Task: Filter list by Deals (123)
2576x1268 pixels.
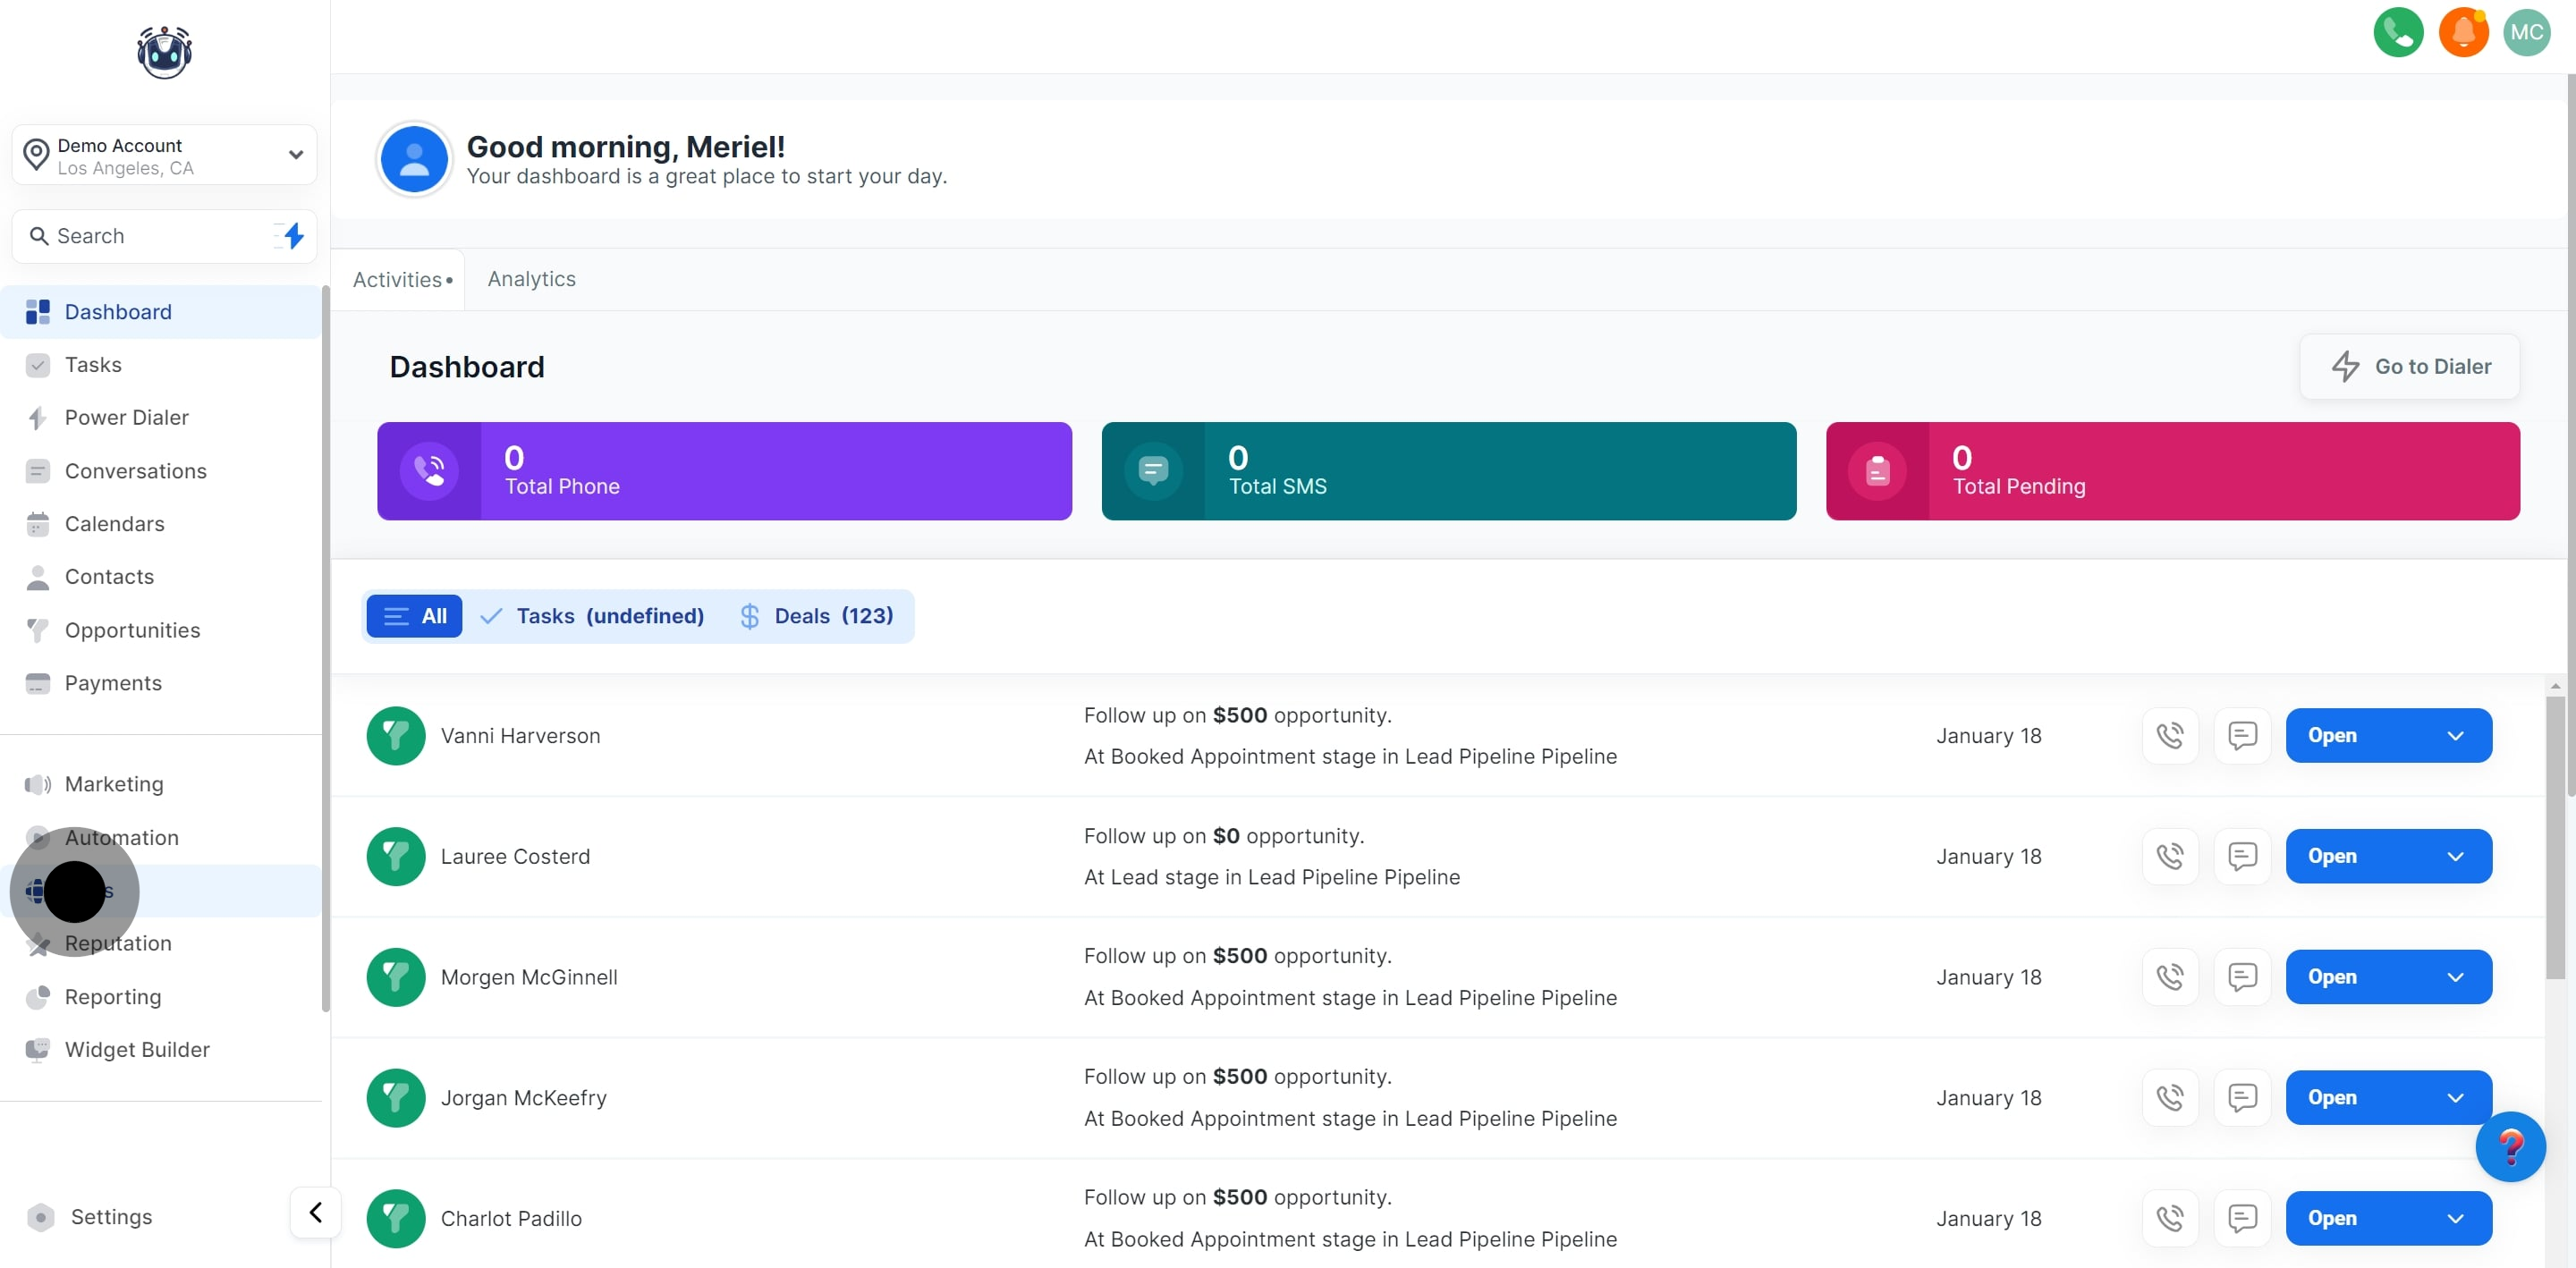Action: [x=816, y=616]
